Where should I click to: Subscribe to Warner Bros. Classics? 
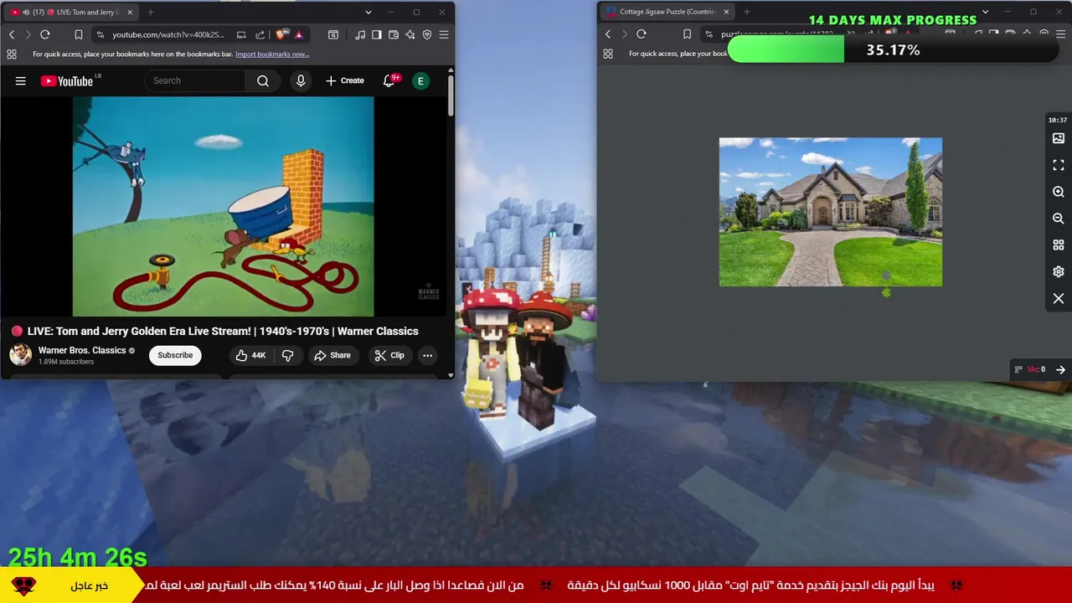click(x=175, y=355)
